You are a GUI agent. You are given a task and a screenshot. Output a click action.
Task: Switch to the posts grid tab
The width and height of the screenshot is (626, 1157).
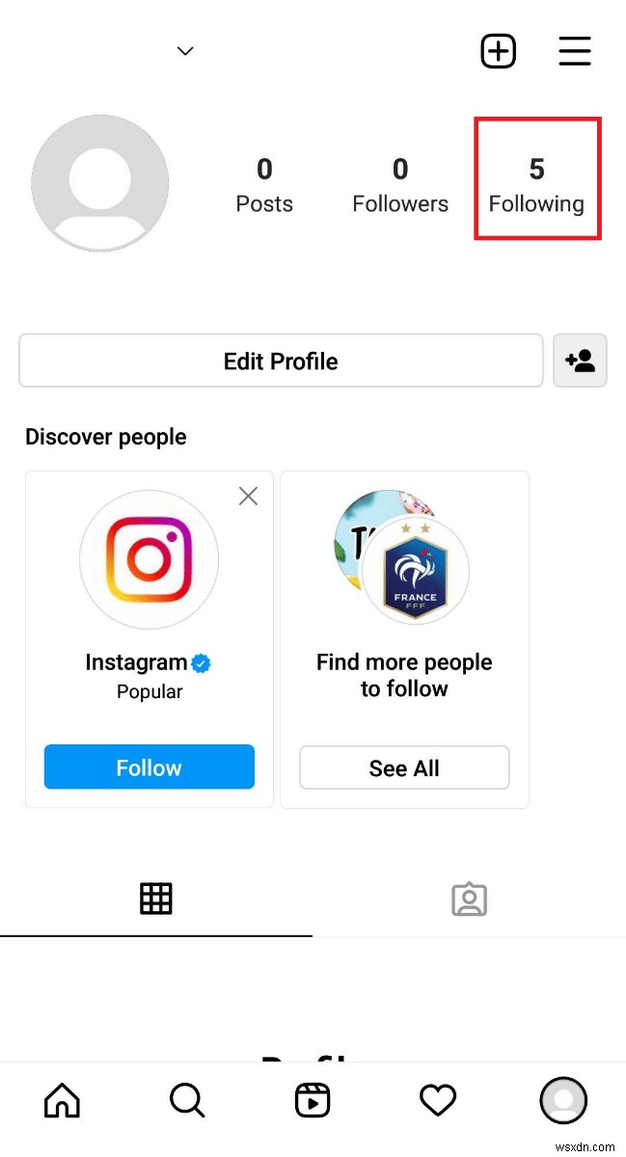(x=156, y=899)
